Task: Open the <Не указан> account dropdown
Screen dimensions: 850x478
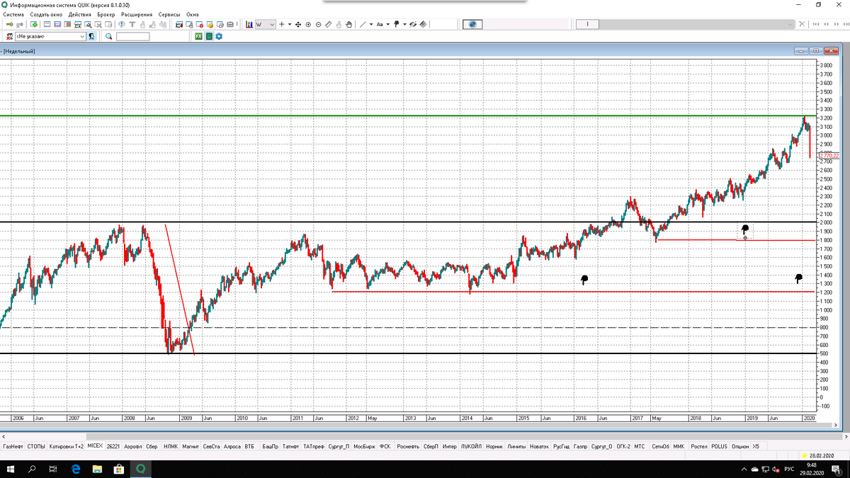Action: coord(50,36)
